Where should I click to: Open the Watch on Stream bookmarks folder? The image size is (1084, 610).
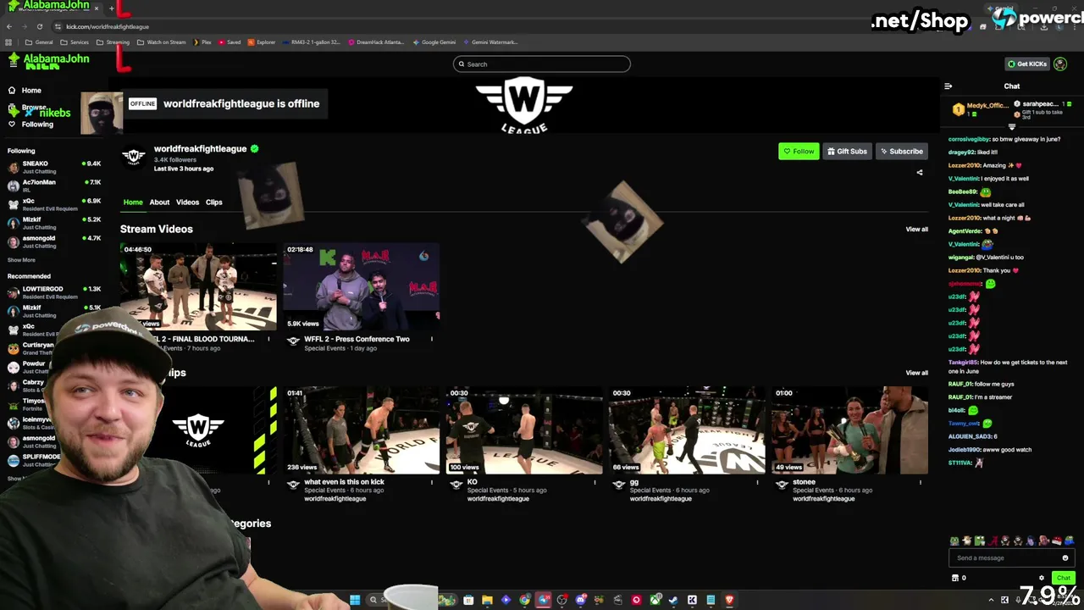(x=162, y=42)
